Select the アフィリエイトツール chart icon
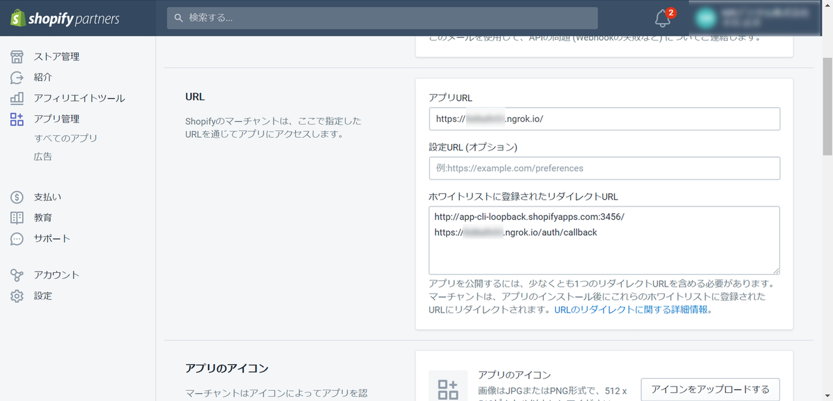This screenshot has width=833, height=401. pos(17,98)
